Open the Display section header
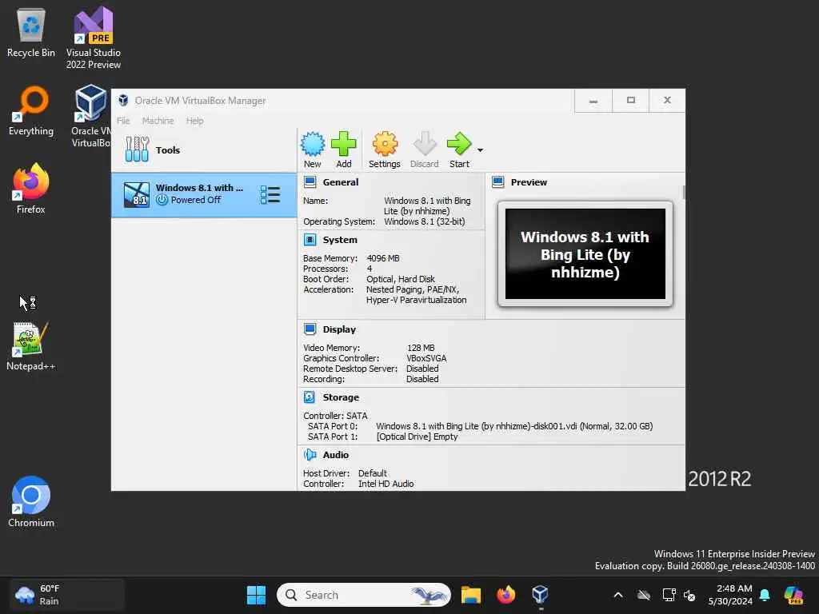Viewport: 819px width, 614px height. click(x=339, y=329)
